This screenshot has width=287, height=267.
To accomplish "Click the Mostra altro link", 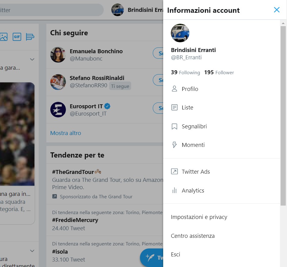I will click(66, 133).
